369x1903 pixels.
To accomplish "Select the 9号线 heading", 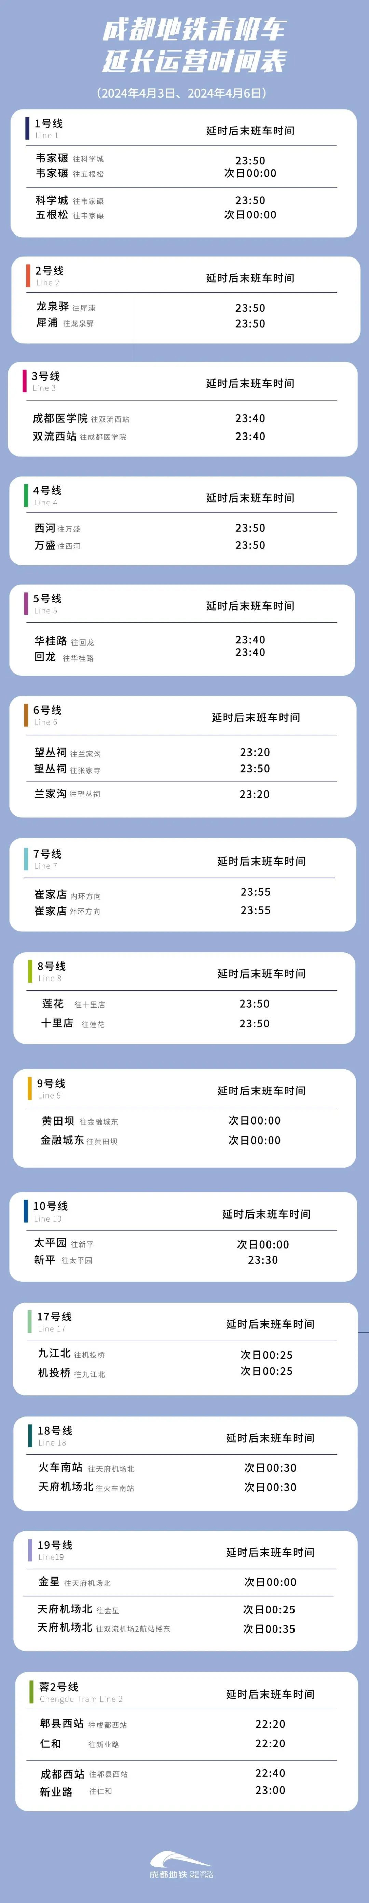I will (51, 1083).
